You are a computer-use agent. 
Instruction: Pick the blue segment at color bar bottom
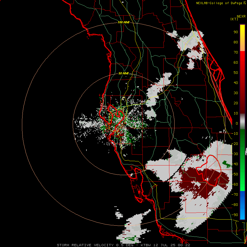[x=242, y=205]
